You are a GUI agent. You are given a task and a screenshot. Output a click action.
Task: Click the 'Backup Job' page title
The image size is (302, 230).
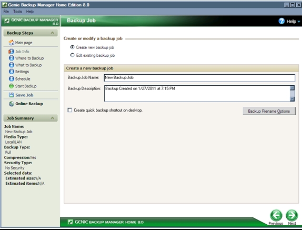(81, 21)
